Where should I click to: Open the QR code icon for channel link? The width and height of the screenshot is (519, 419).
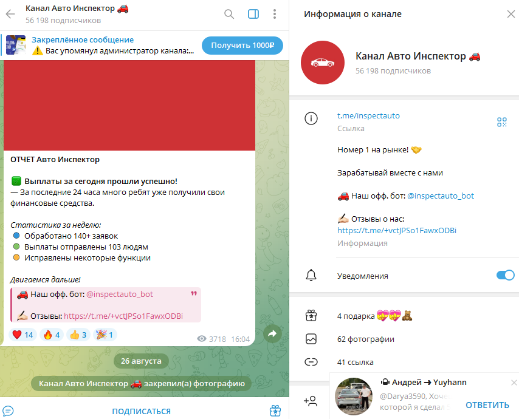(502, 122)
